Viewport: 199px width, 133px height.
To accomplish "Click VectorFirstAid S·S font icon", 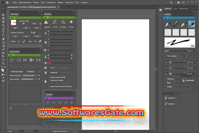I will point(38,60).
